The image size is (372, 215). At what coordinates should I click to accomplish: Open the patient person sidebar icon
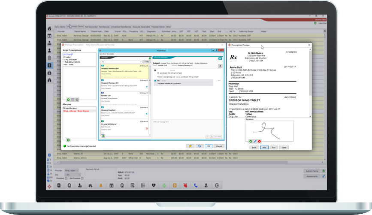pos(49,51)
